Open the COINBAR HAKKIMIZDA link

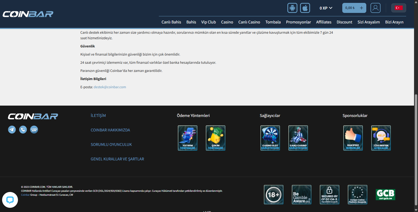pos(110,130)
